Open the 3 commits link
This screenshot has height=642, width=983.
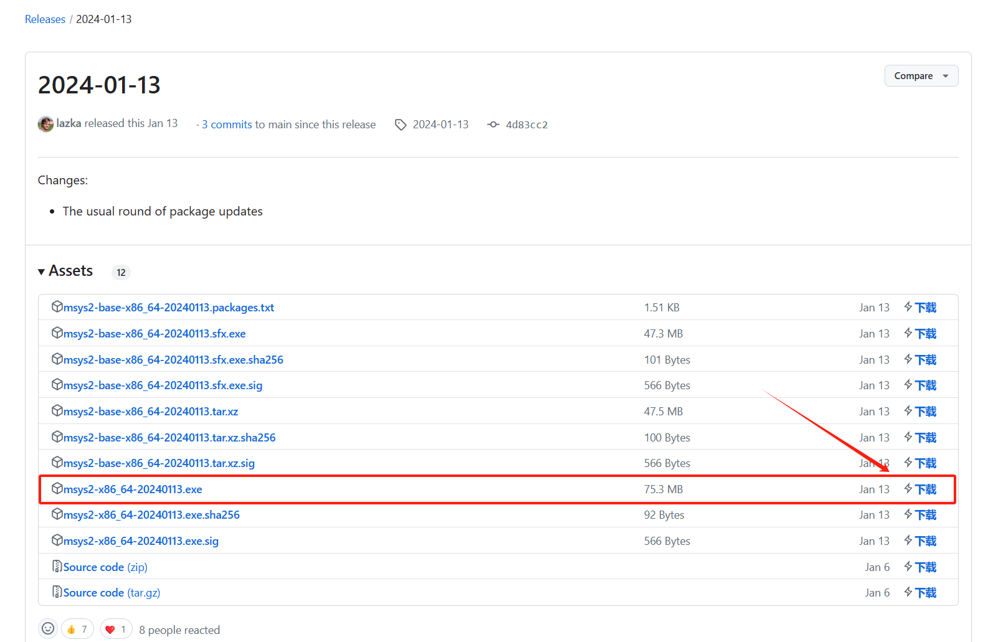(x=227, y=125)
